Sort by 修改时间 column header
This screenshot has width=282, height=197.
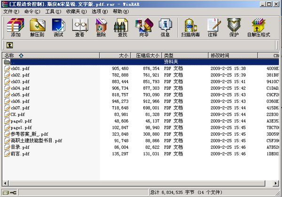click(x=233, y=56)
